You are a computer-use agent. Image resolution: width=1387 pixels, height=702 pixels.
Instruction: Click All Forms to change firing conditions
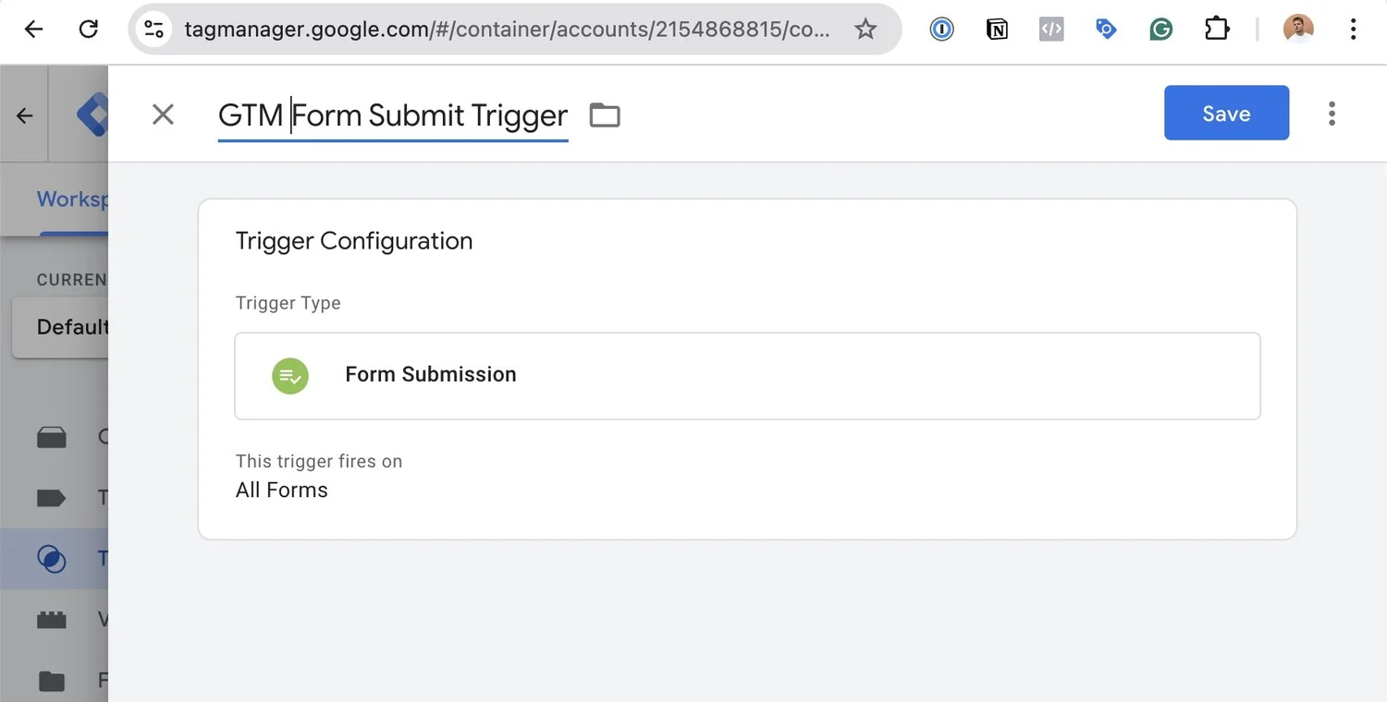point(281,490)
